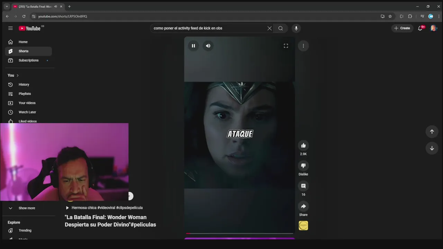Seek in the Short's progress bar
The height and width of the screenshot is (249, 443).
(x=239, y=233)
